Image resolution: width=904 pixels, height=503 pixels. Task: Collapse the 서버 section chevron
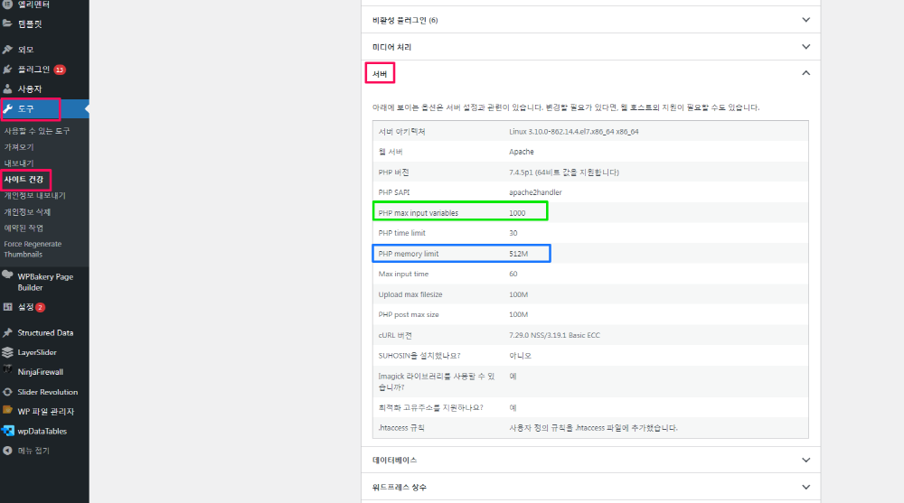tap(806, 73)
